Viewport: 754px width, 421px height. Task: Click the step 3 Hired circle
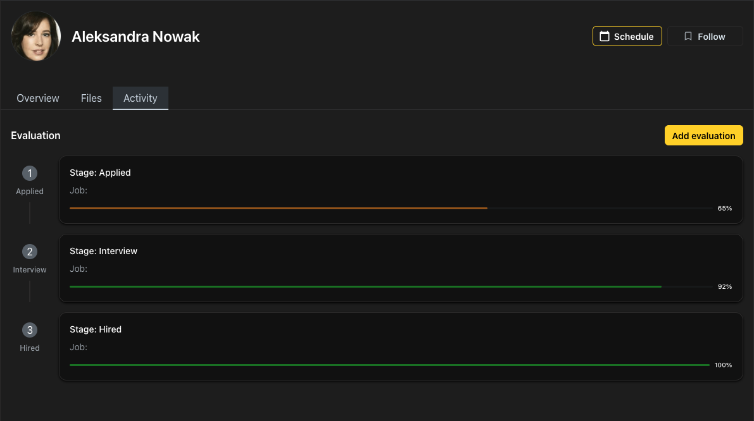click(x=30, y=330)
